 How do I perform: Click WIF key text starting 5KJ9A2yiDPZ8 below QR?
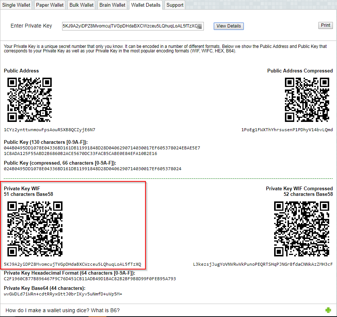[73, 264]
